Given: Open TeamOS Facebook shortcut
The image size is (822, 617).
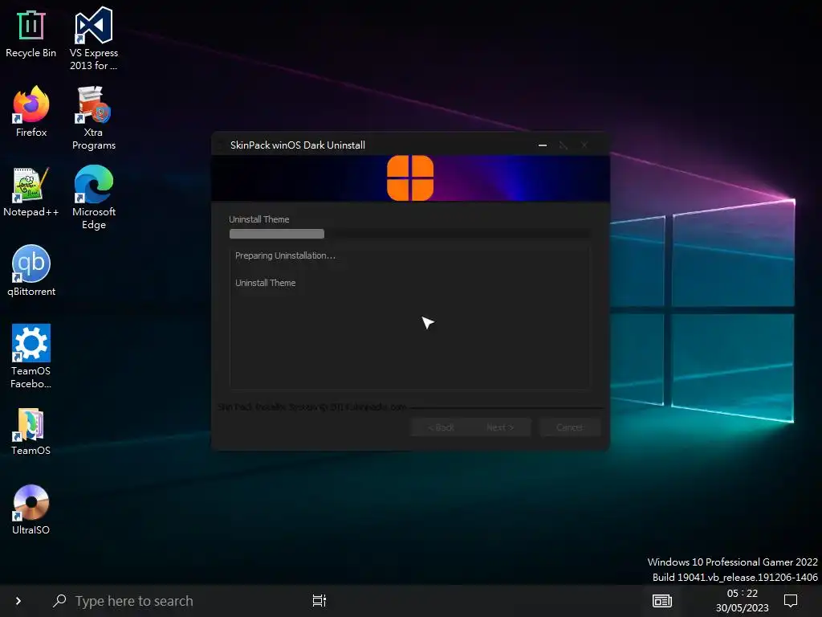Looking at the screenshot, I should coord(31,357).
